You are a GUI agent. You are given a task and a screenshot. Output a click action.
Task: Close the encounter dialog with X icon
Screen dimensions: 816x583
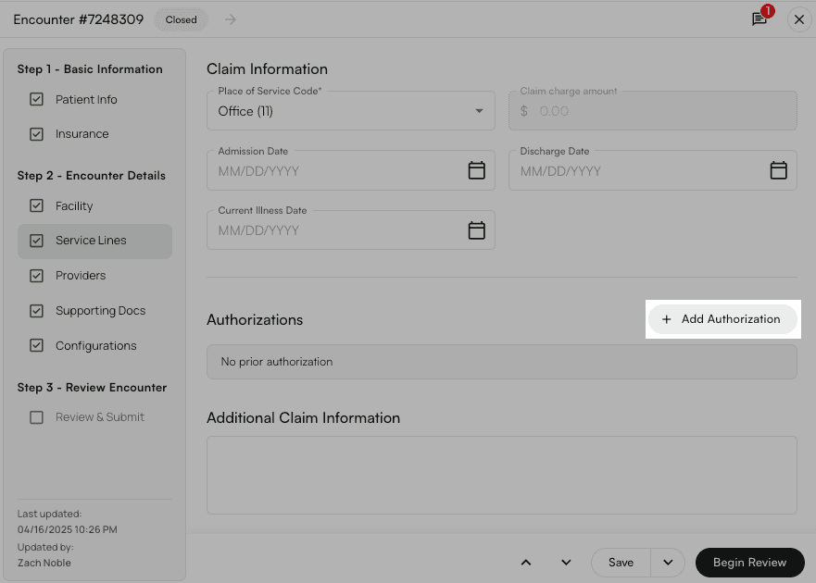pos(799,19)
